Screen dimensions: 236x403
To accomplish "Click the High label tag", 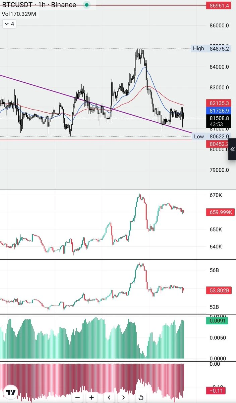I will (x=198, y=49).
